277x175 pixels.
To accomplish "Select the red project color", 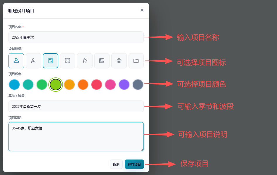I will pos(97,85).
